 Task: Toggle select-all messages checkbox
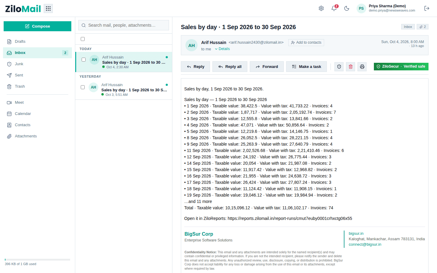coord(83,39)
